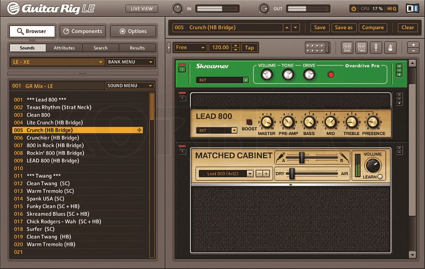Expand the Skreamer module with its plus
Screen dimensions: 425x269
tap(399, 75)
